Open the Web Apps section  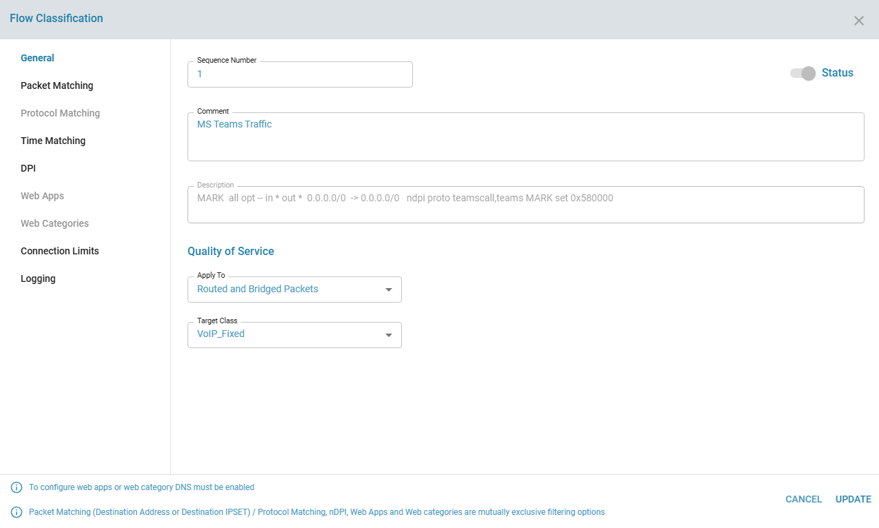click(x=42, y=195)
